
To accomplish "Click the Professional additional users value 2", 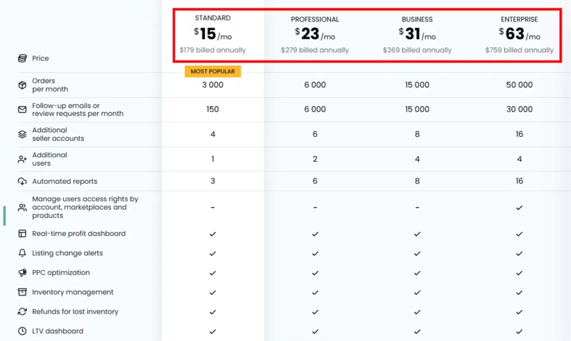I will (x=315, y=159).
